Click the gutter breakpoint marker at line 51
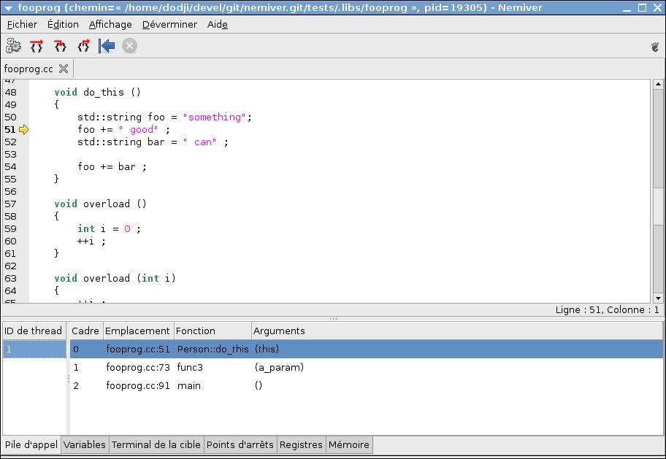 click(23, 130)
